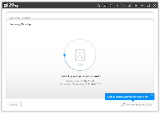Click the Selected: Desktop panel header
Screen dimensions: 160x113
point(20,18)
